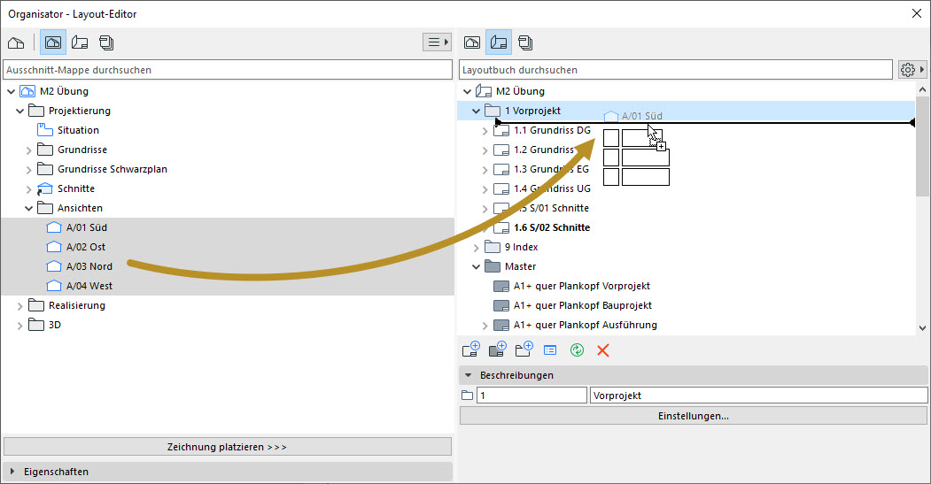Select Publisher Sets icon in left panel toolbar
Screen dimensions: 931x484
tap(106, 42)
